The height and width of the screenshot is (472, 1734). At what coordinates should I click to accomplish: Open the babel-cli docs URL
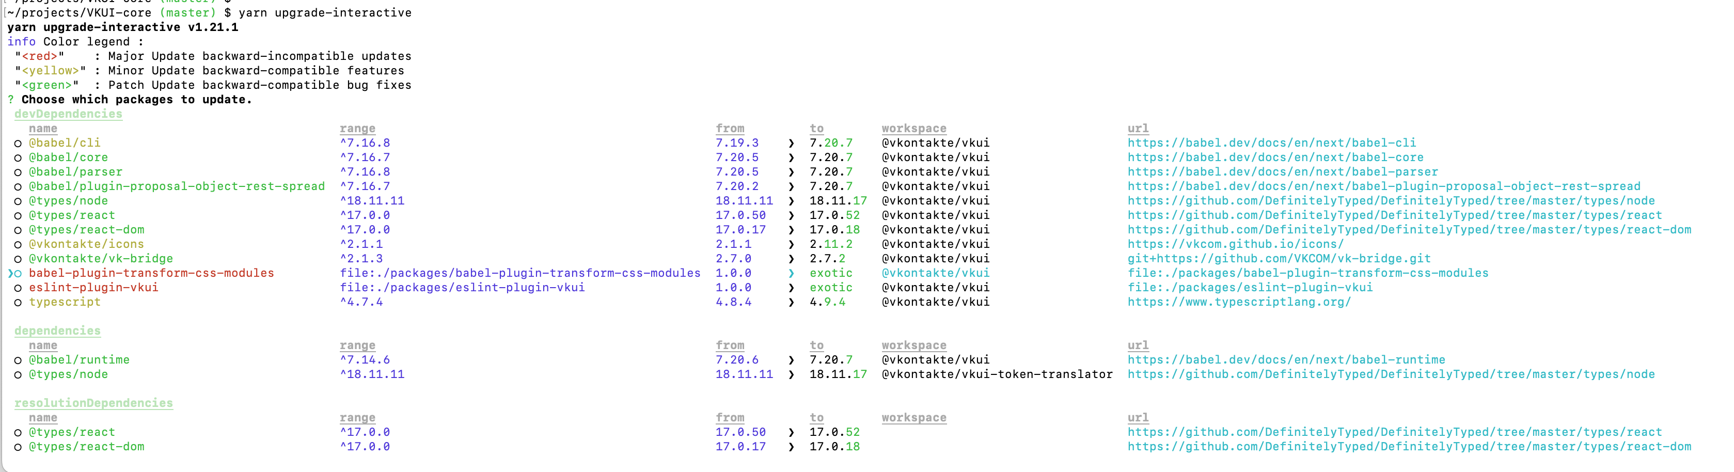pyautogui.click(x=1271, y=143)
